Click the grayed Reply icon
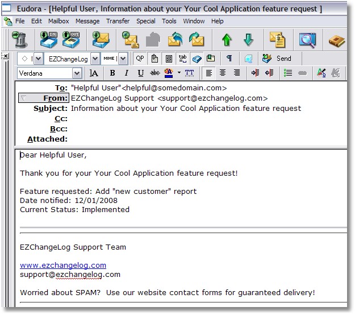Viewport: 355px width, 315px height. [x=153, y=40]
